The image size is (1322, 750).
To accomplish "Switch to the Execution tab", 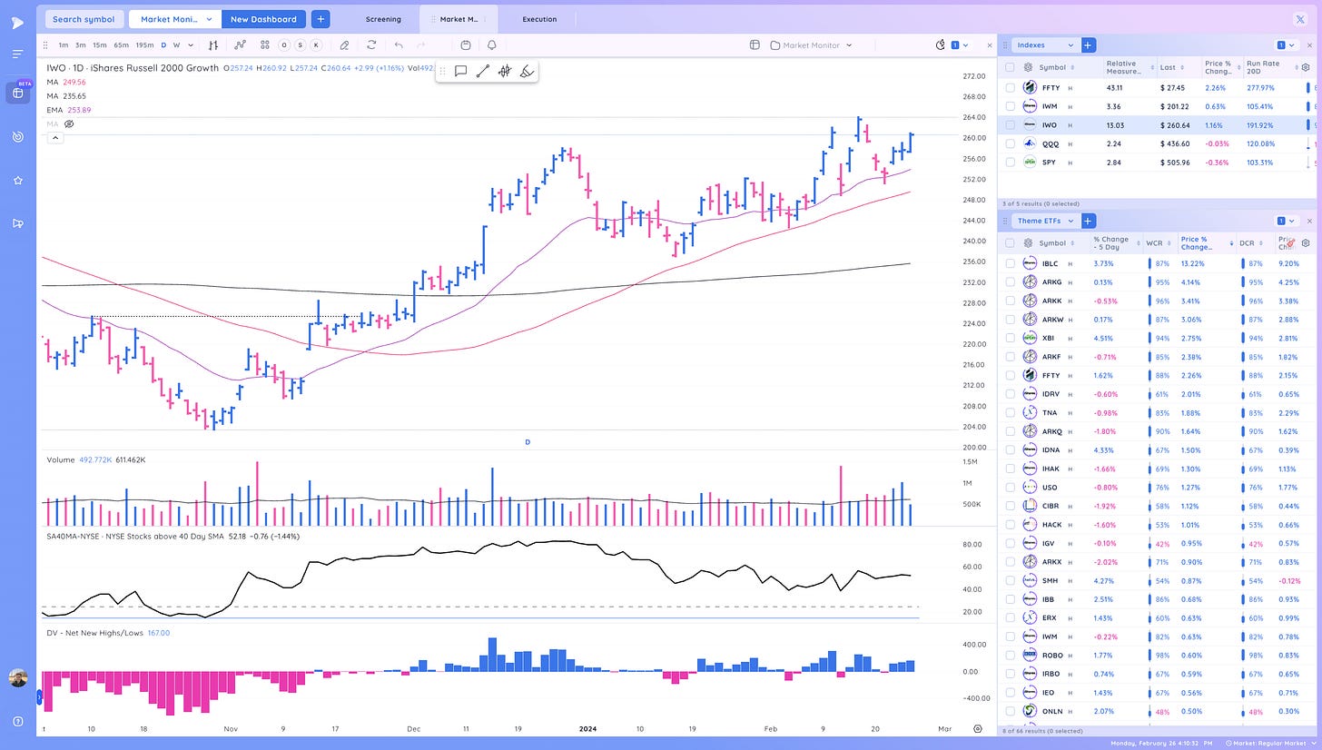I will click(x=539, y=19).
